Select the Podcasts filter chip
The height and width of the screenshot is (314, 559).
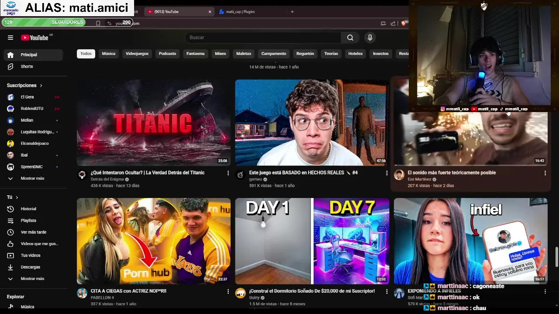click(167, 54)
